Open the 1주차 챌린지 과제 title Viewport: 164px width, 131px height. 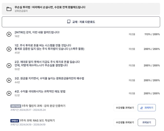tap(44, 106)
